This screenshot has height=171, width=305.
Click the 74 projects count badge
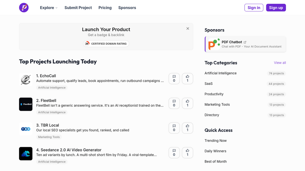click(276, 73)
